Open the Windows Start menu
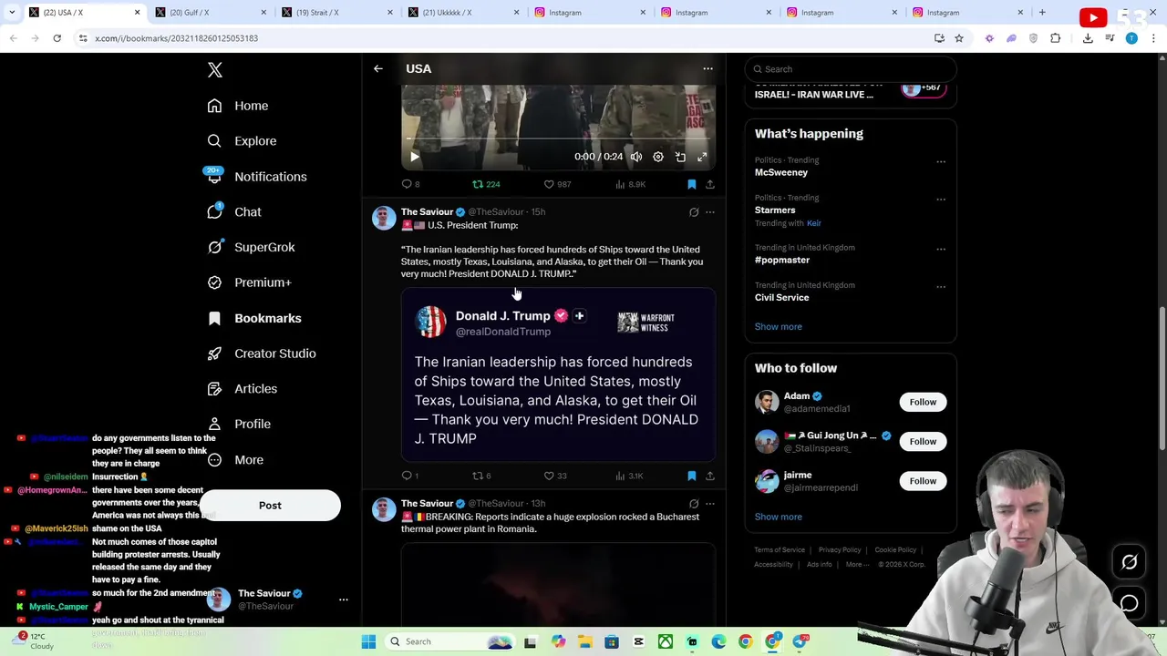Image resolution: width=1167 pixels, height=656 pixels. click(x=368, y=641)
